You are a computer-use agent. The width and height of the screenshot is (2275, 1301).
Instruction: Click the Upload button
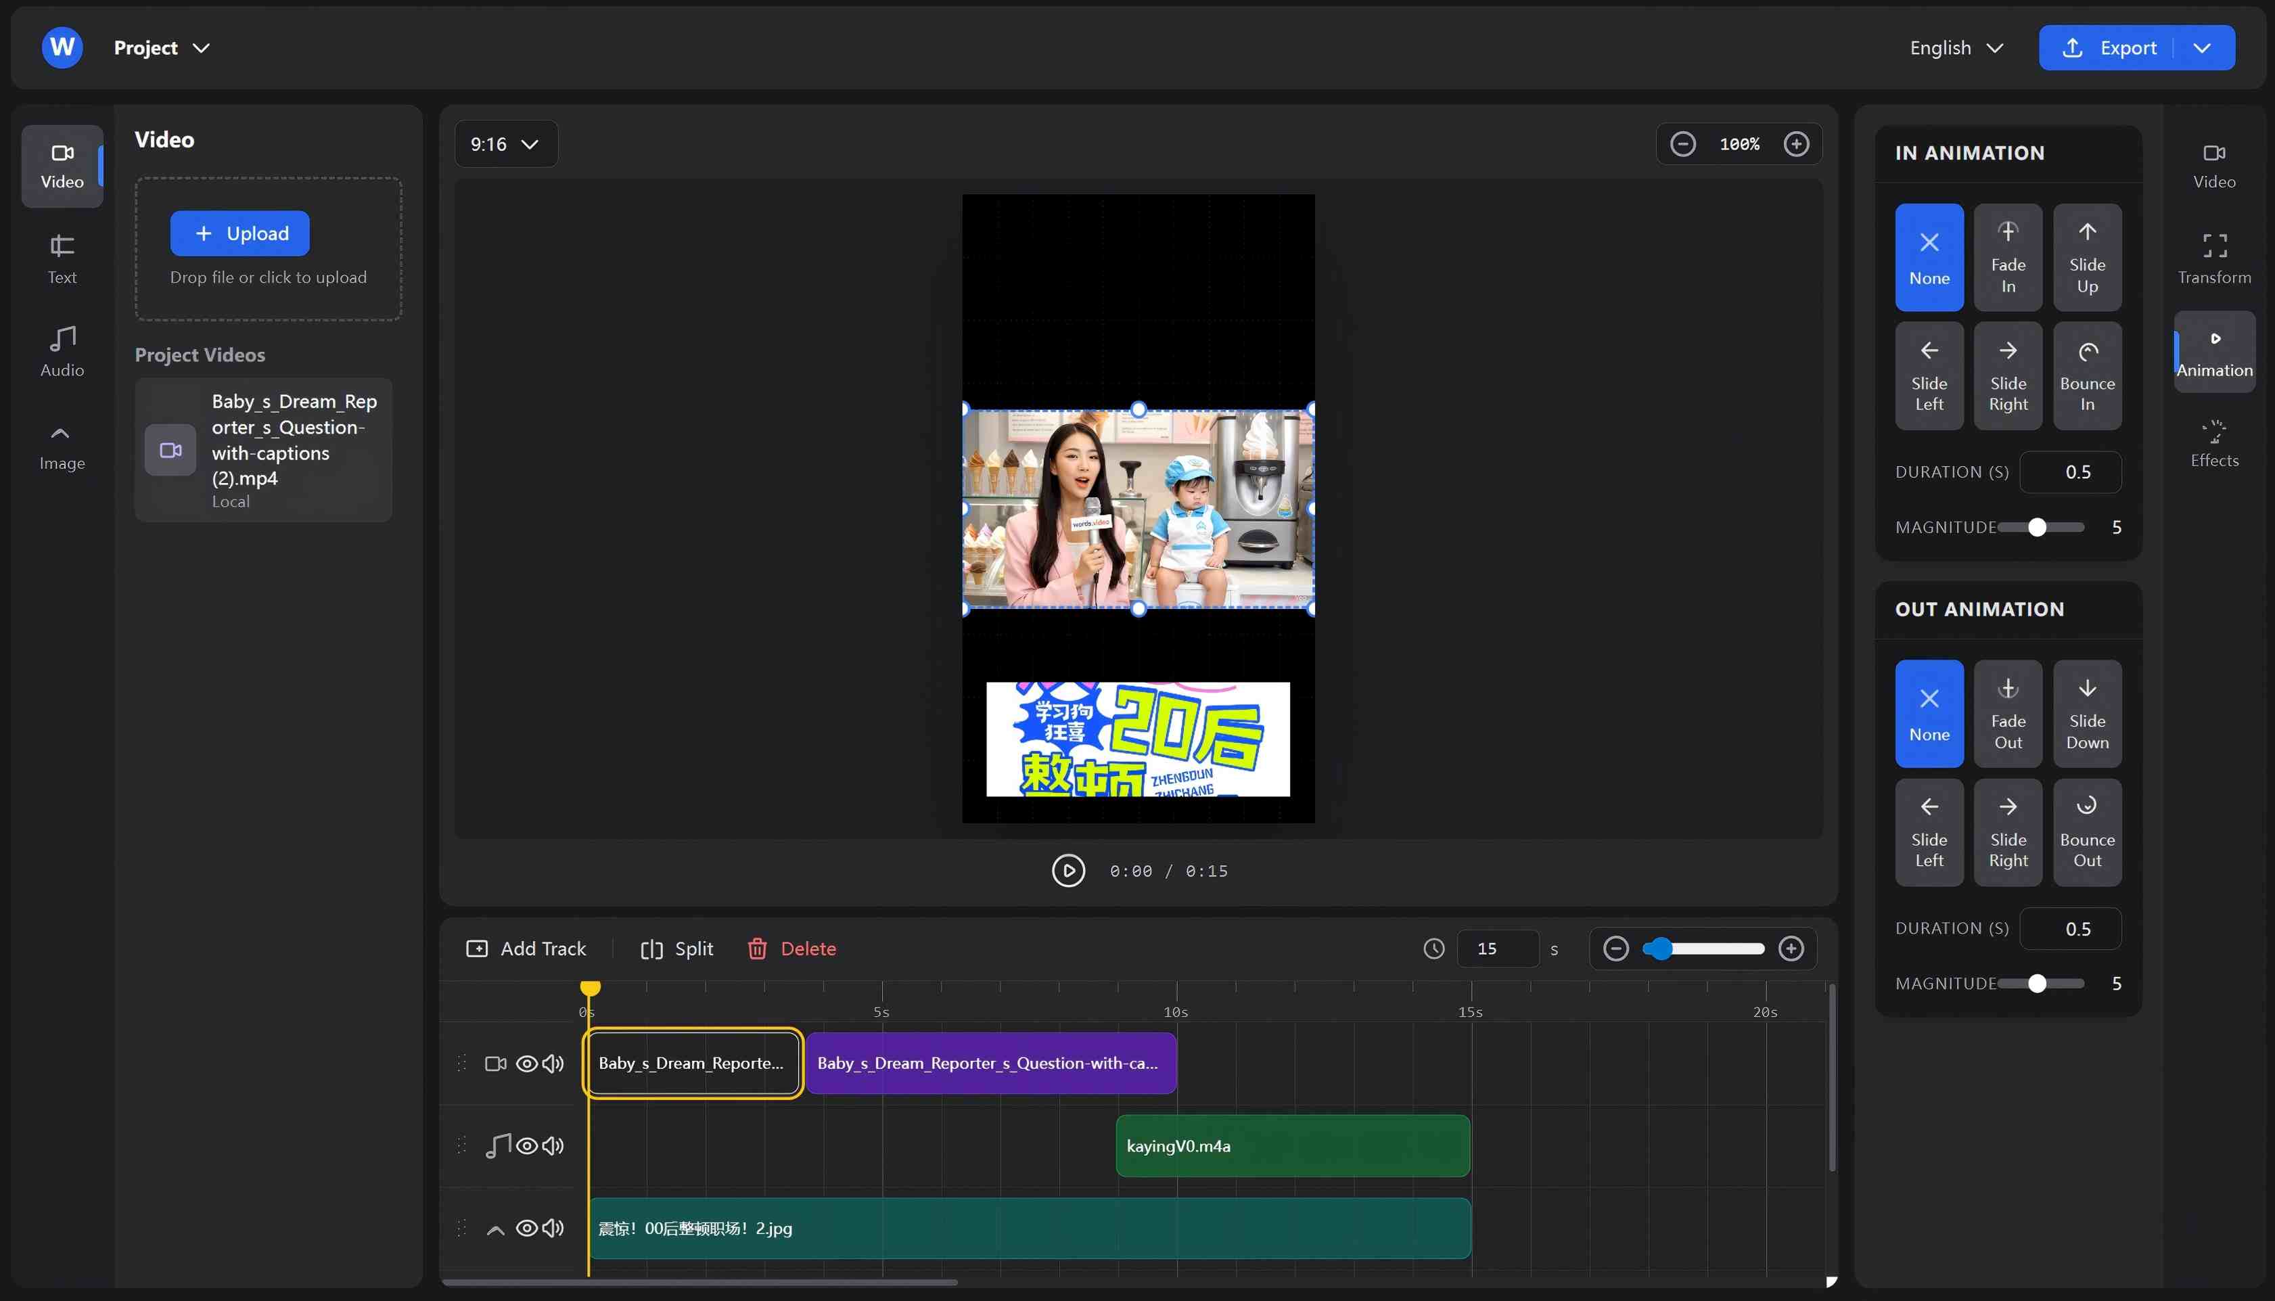tap(239, 233)
